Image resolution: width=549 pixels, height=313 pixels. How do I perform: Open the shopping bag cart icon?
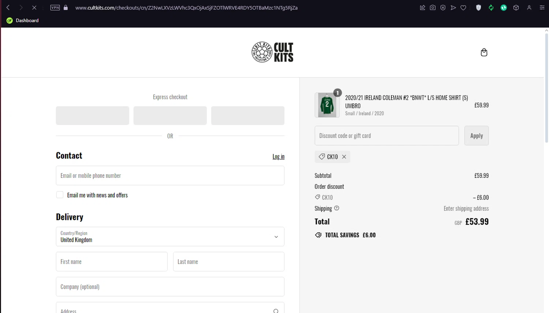tap(484, 52)
